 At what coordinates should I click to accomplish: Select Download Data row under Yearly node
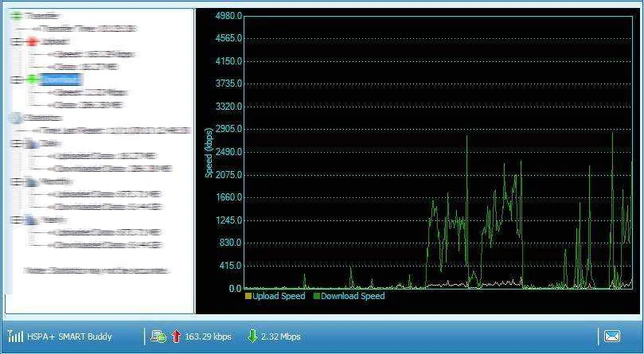coord(108,245)
